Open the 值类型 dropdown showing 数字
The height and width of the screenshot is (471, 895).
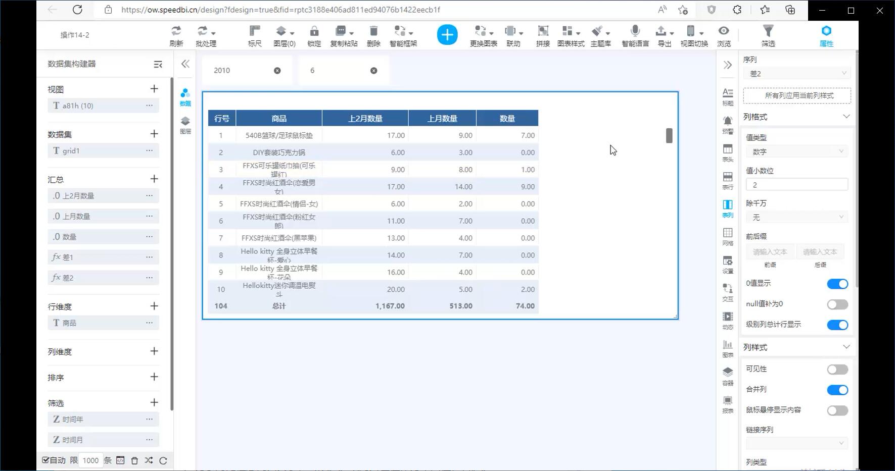(x=796, y=151)
